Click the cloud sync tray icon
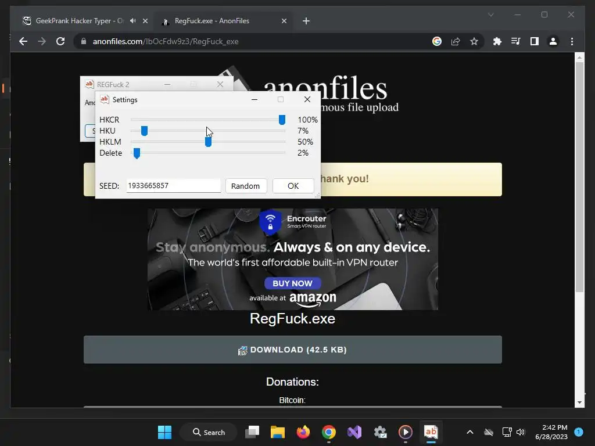The width and height of the screenshot is (595, 446). coord(489,432)
